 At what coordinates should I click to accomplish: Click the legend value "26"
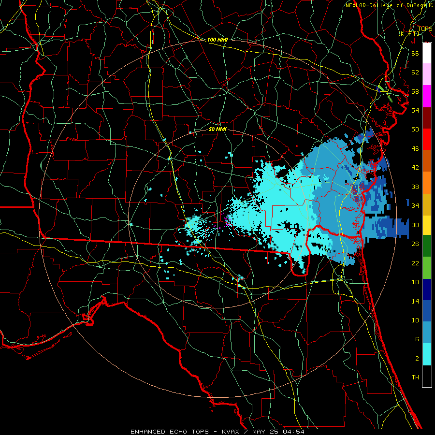click(x=415, y=244)
